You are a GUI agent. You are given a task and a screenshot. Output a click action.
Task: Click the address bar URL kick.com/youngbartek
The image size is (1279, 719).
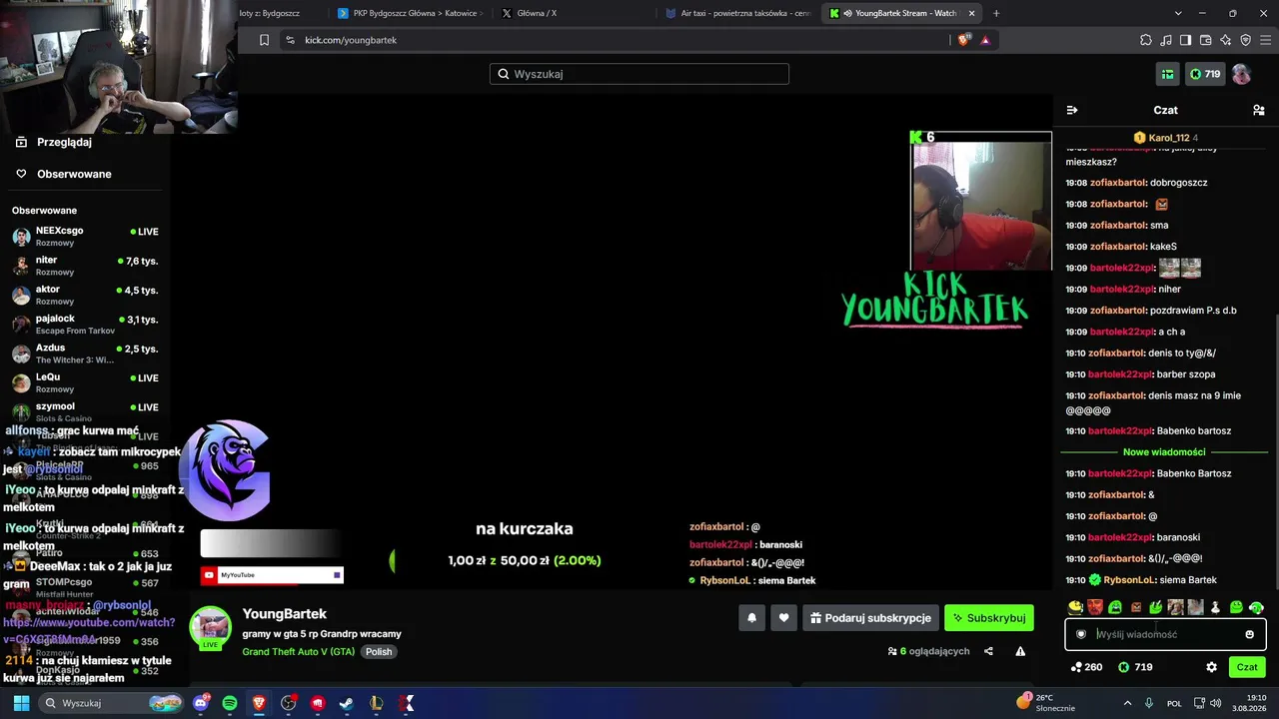point(351,40)
